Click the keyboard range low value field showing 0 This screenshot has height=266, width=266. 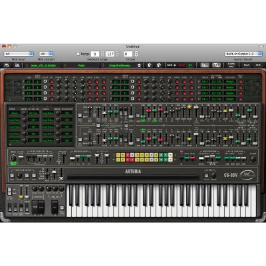tap(95, 54)
